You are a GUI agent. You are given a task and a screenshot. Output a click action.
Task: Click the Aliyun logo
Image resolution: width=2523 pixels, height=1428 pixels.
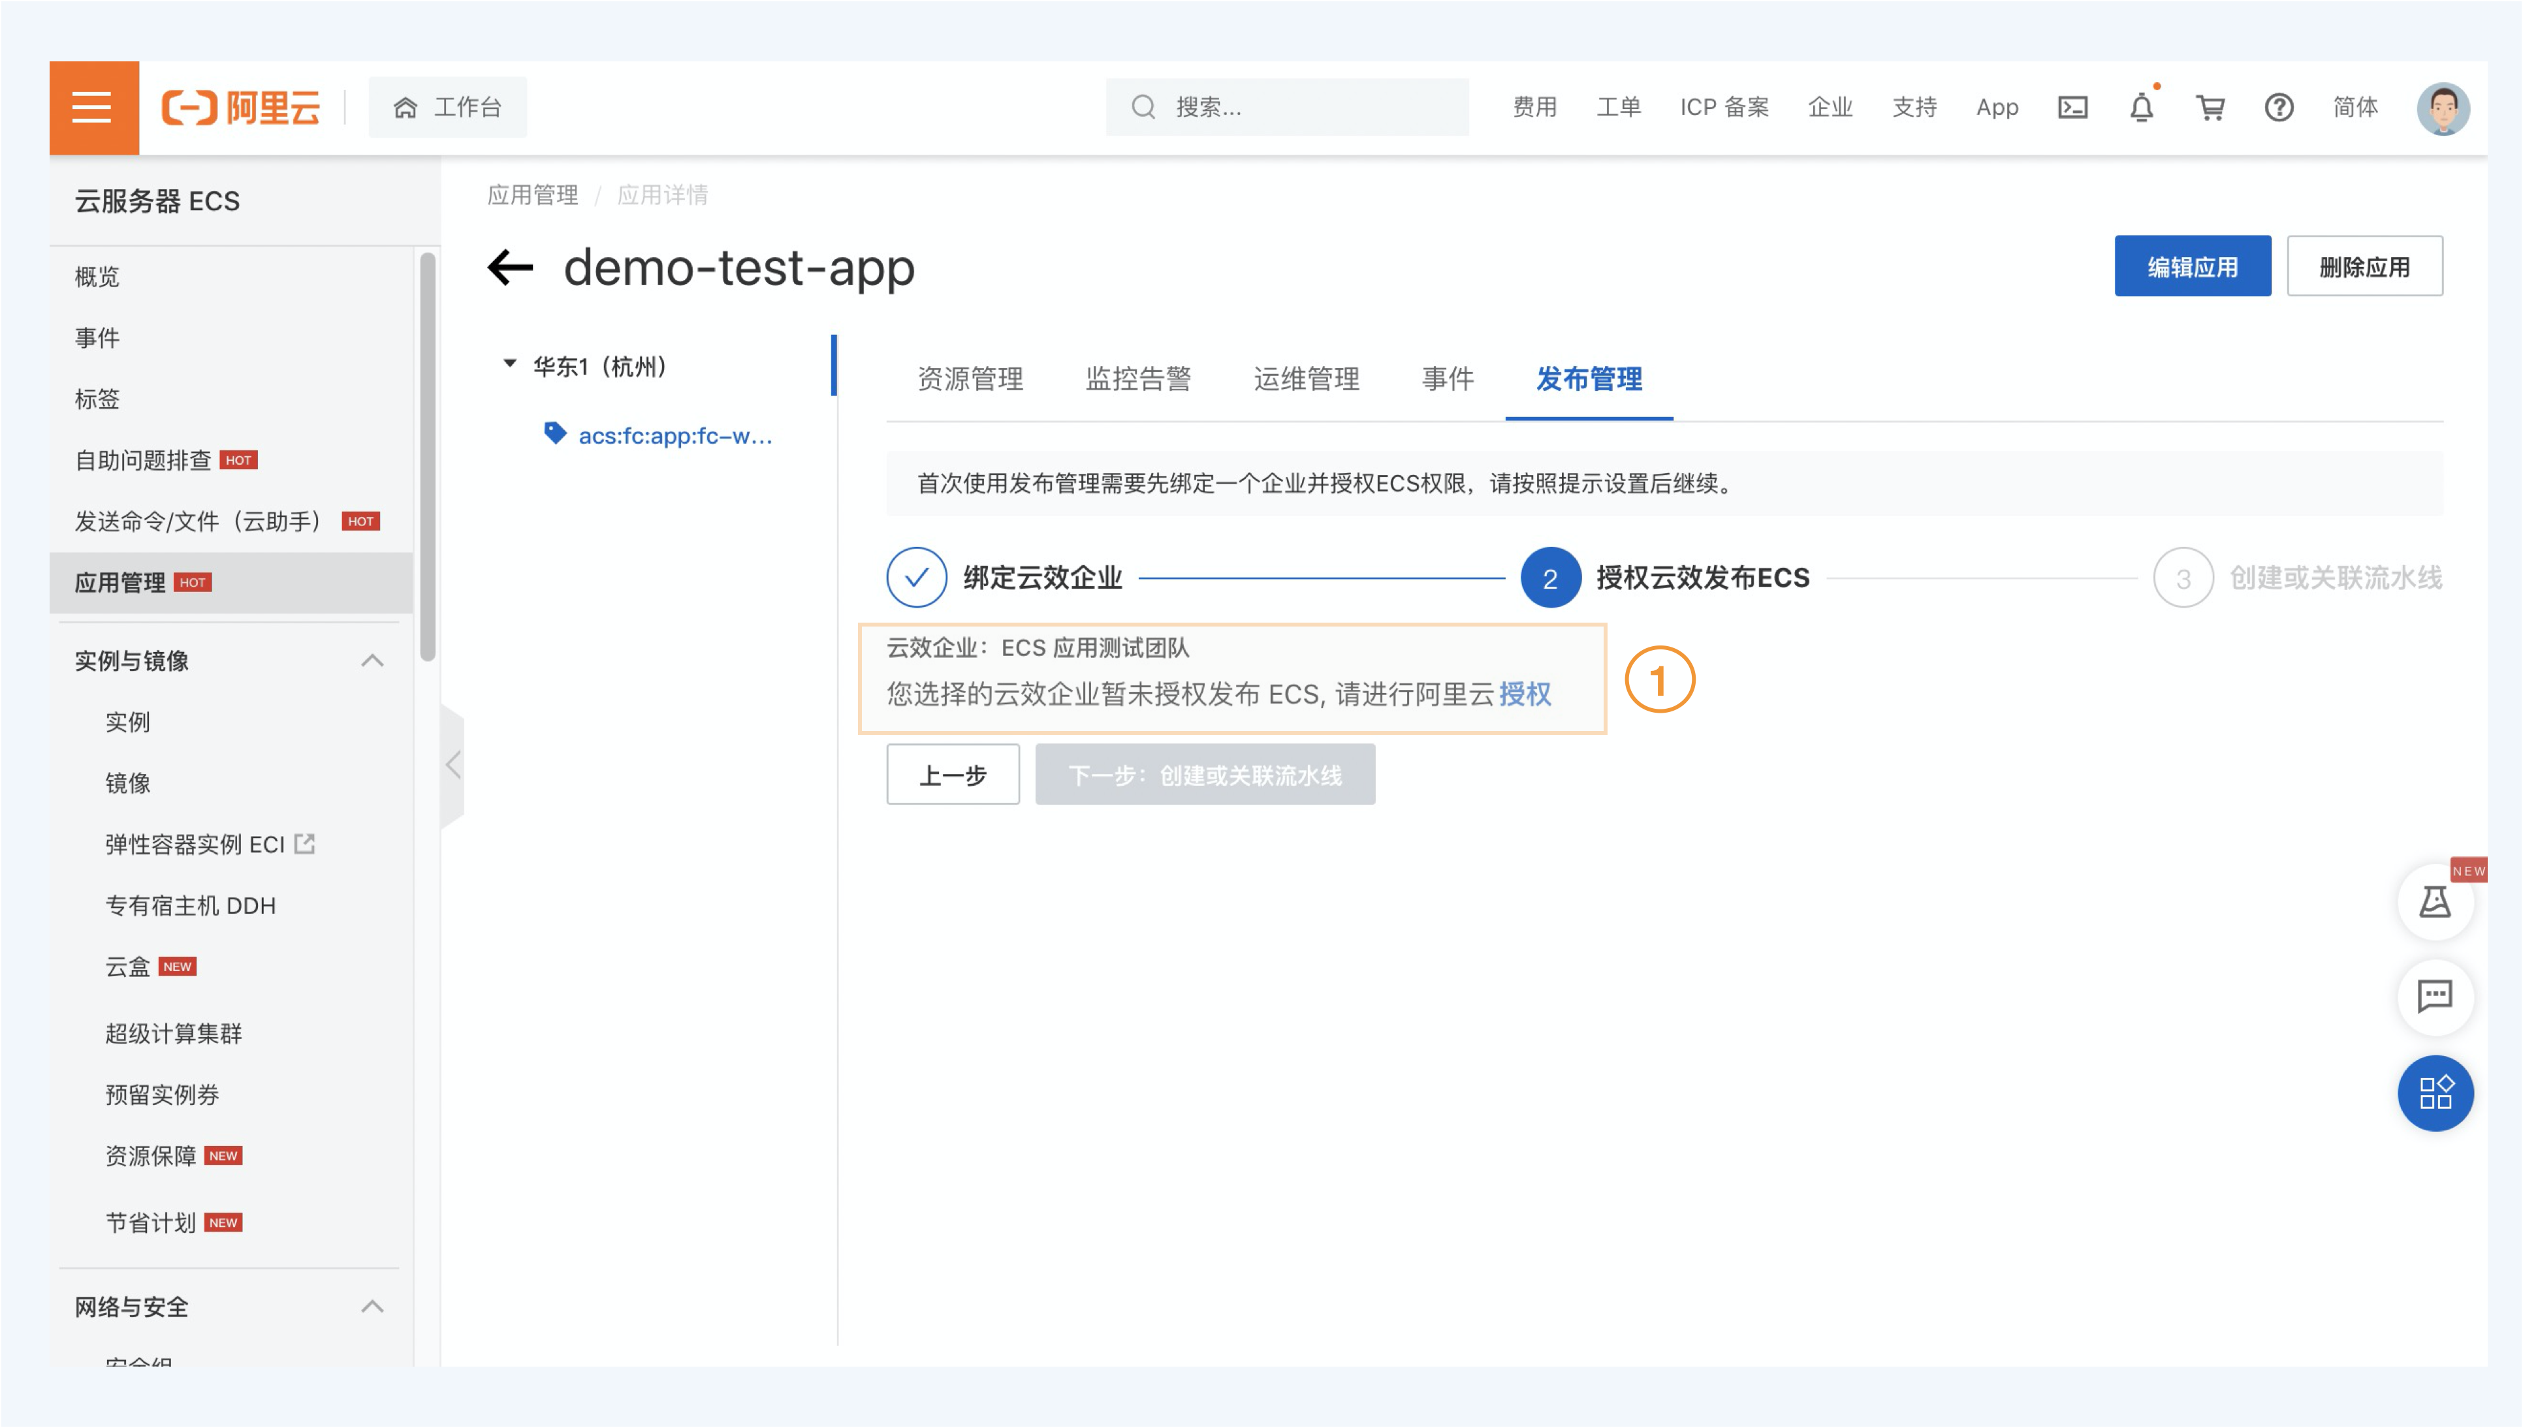242,107
